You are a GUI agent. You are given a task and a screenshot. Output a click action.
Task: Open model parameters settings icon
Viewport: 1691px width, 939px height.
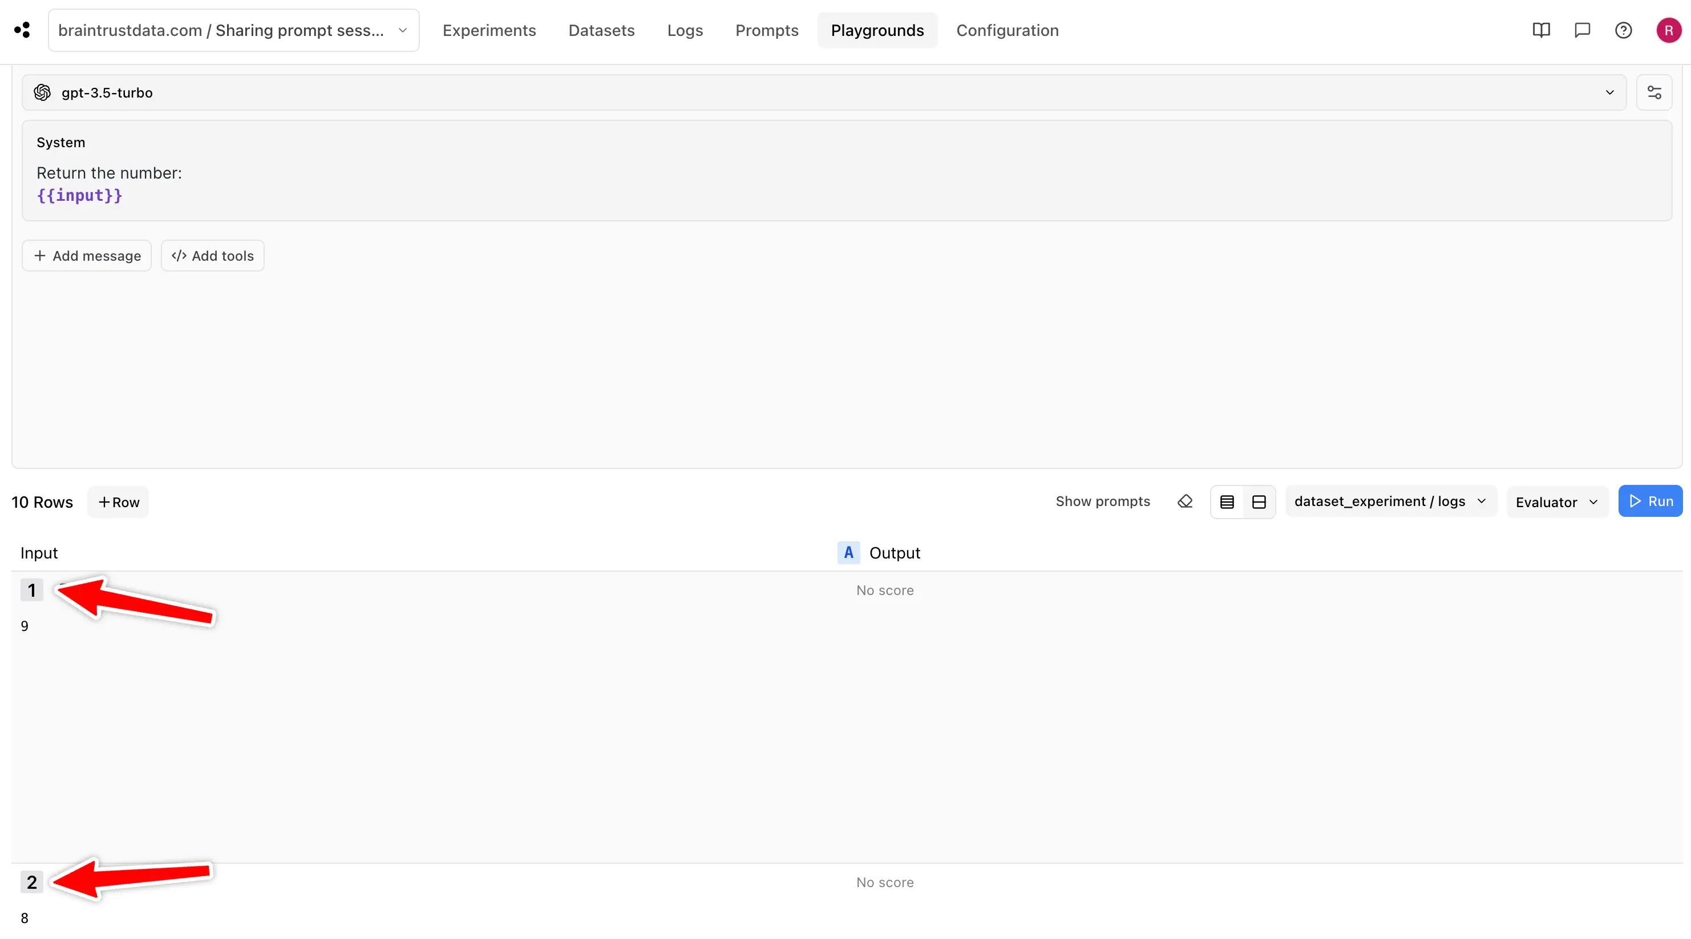tap(1653, 92)
